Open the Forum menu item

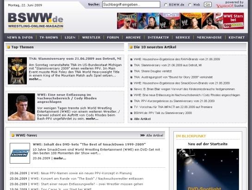point(113,38)
